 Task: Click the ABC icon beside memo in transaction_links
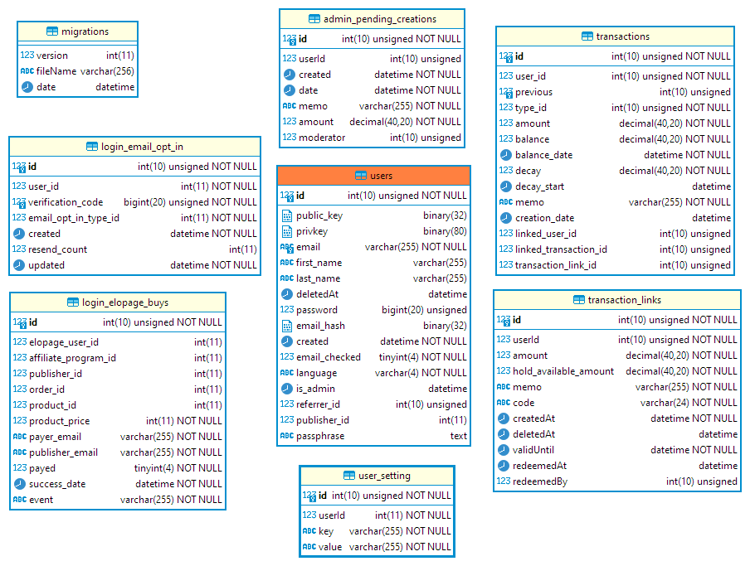(503, 386)
